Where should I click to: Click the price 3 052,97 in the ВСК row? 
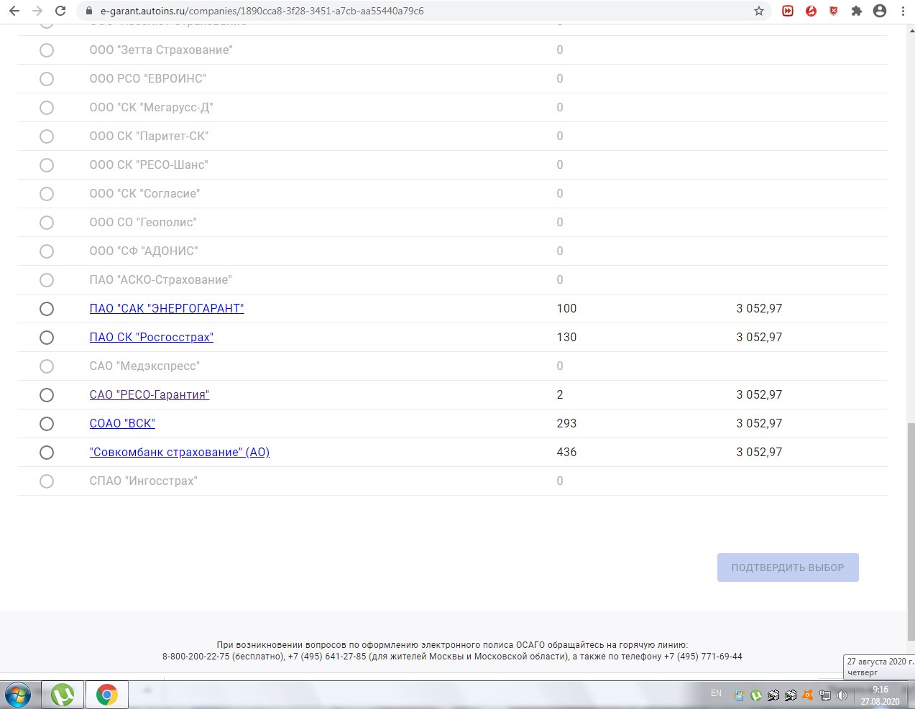(759, 424)
